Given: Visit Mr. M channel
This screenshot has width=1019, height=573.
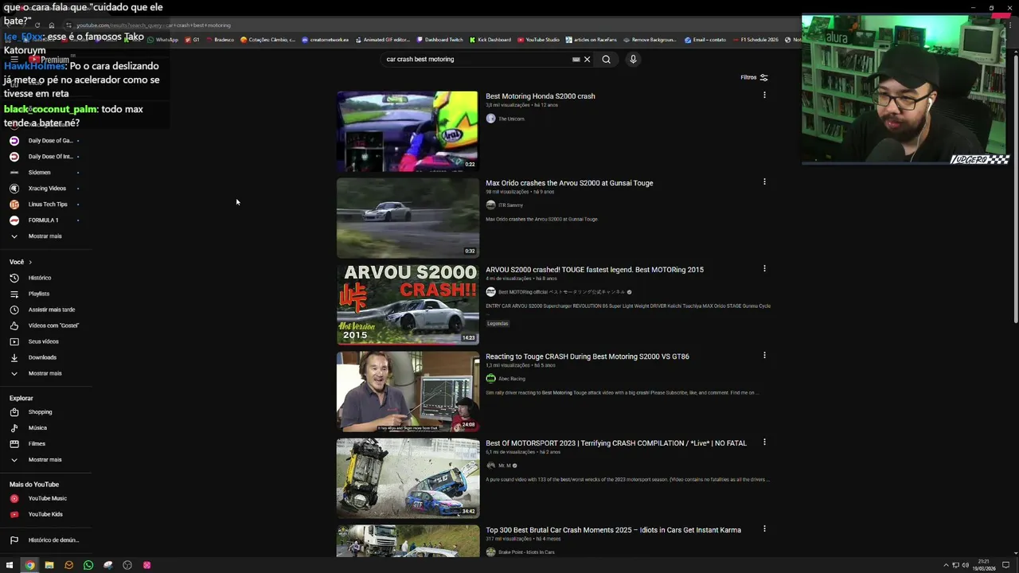Looking at the screenshot, I should (505, 466).
